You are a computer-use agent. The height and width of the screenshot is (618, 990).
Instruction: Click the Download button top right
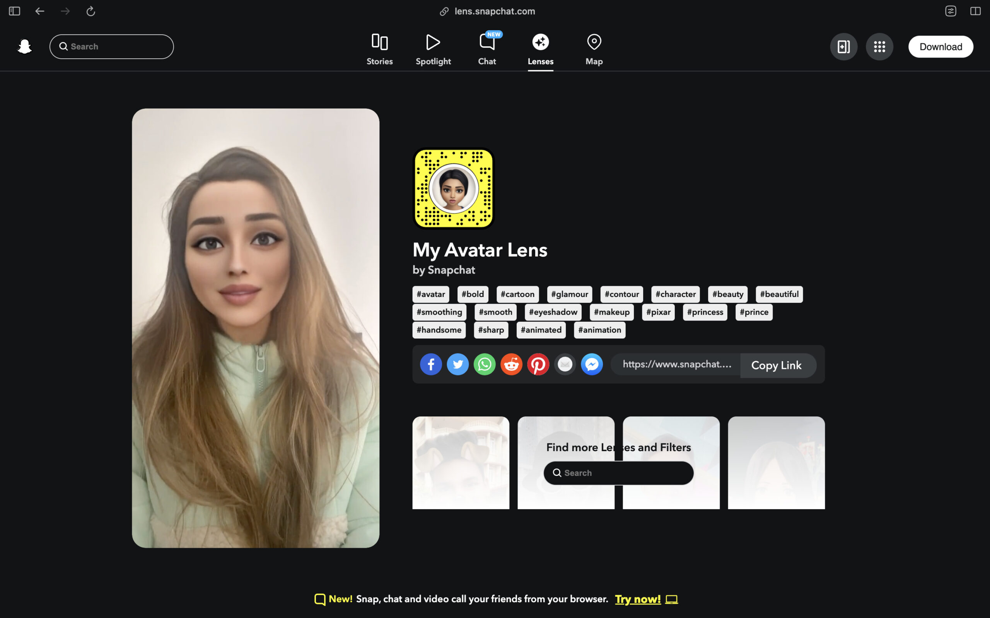941,46
